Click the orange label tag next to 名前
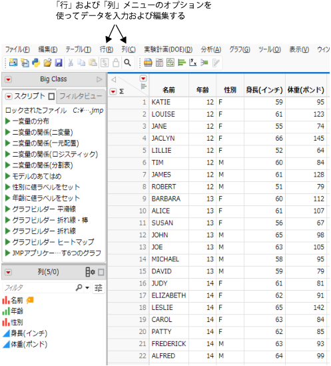This screenshot has height=366, width=331. click(30, 300)
